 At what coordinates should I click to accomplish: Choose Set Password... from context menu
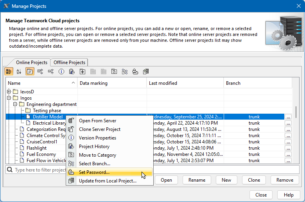tap(94, 172)
